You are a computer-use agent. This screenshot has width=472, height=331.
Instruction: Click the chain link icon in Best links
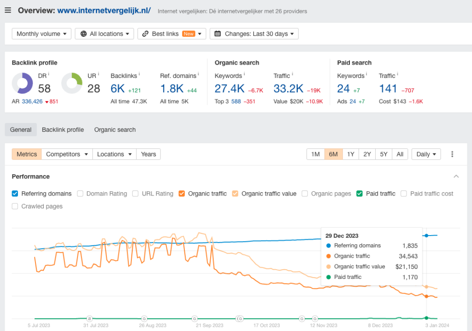[x=145, y=34]
